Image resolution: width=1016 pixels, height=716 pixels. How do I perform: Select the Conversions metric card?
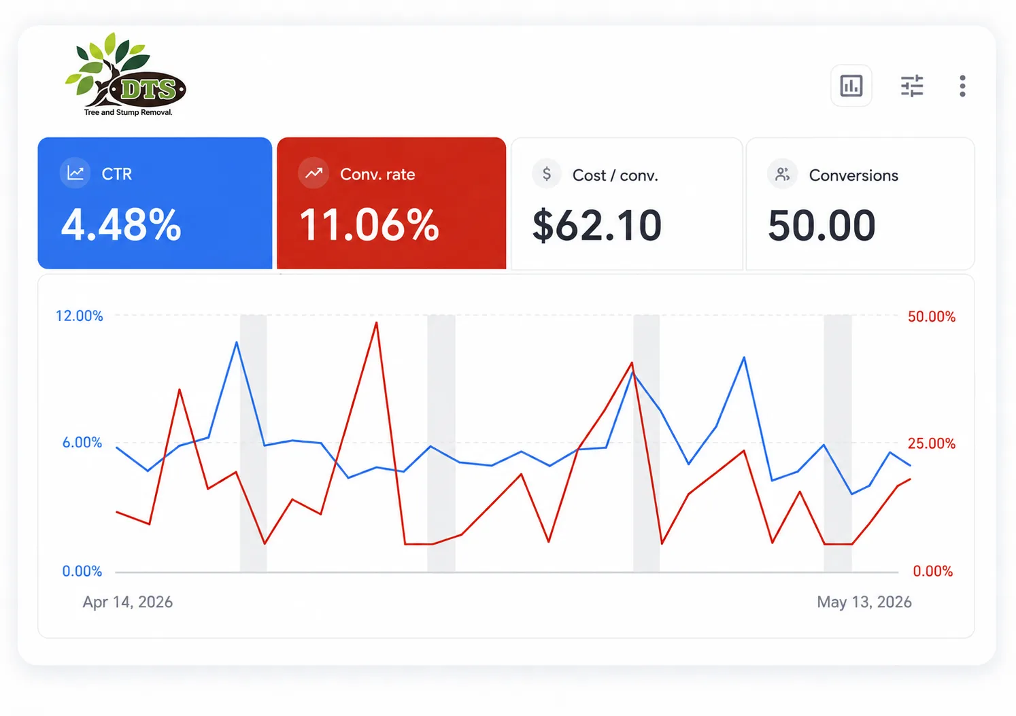tap(860, 204)
